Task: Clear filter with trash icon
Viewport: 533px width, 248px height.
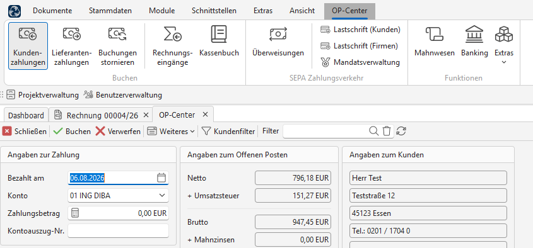Action: [387, 131]
